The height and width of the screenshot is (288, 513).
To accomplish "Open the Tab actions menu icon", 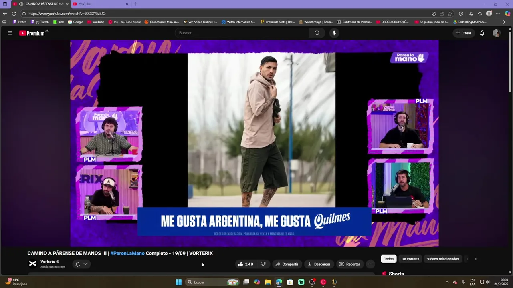I will point(5,4).
